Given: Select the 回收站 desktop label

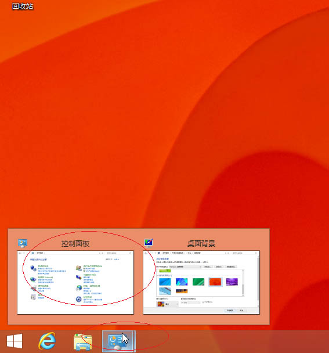Looking at the screenshot, I should (x=23, y=6).
